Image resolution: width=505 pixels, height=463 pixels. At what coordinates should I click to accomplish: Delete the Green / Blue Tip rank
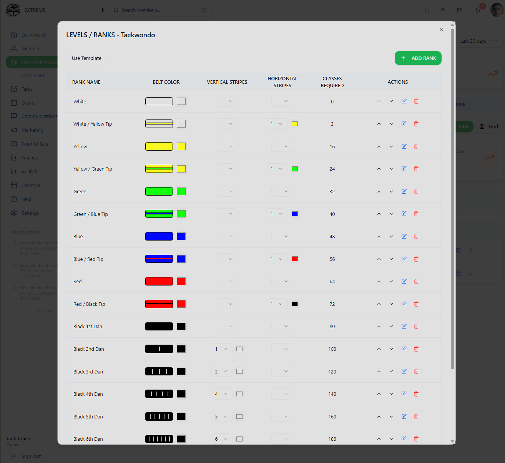[x=416, y=214]
